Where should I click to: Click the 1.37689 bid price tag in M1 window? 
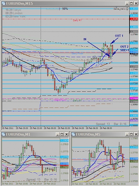65,167
